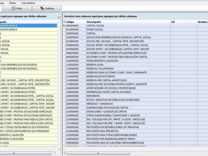
Task: Select ACCIONES O PART. PROPIAS SITUACIONES ESPECIALES in right grid
Action: pos(116,53)
